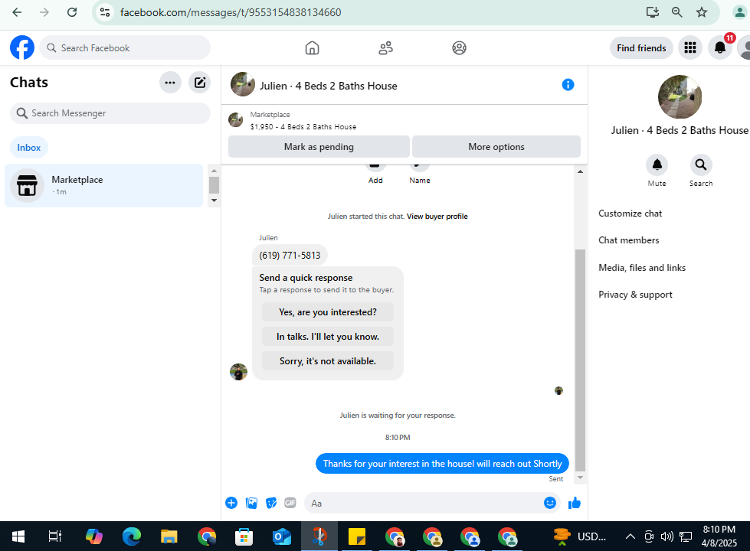Click Mark as pending button
750x551 pixels.
click(319, 147)
